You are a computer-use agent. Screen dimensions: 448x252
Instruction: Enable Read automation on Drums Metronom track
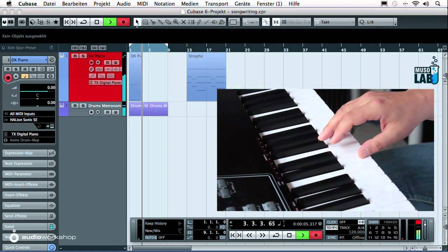coord(107,112)
